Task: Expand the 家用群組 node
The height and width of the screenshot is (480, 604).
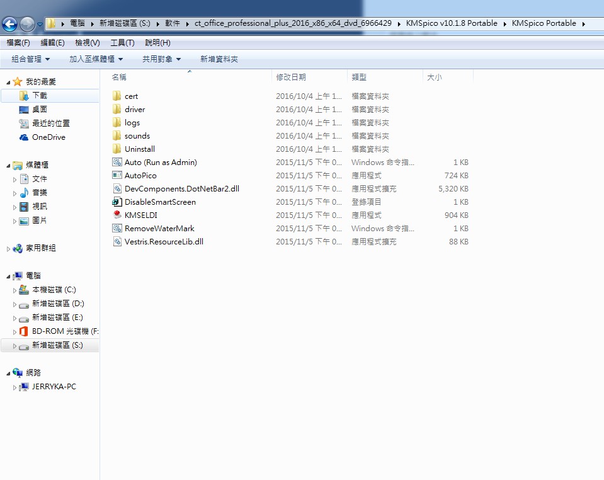Action: [8, 249]
